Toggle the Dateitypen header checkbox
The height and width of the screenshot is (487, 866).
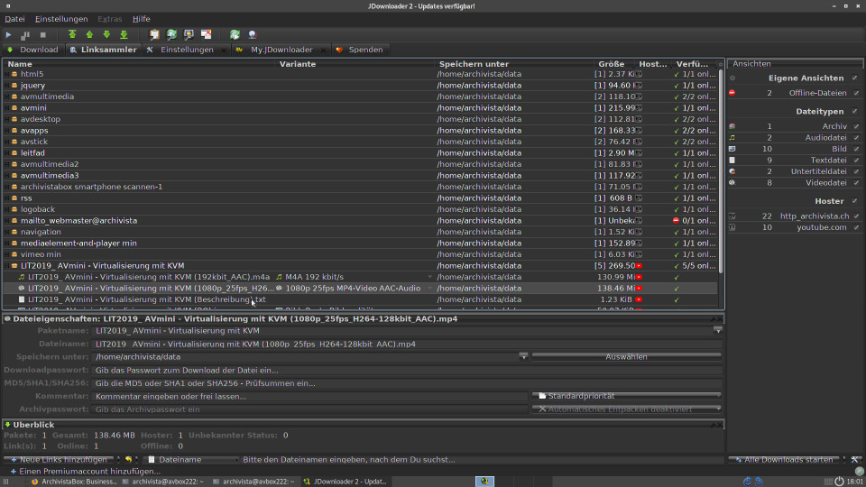[x=855, y=112]
